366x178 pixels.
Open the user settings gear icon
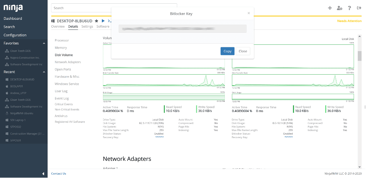coord(339,8)
